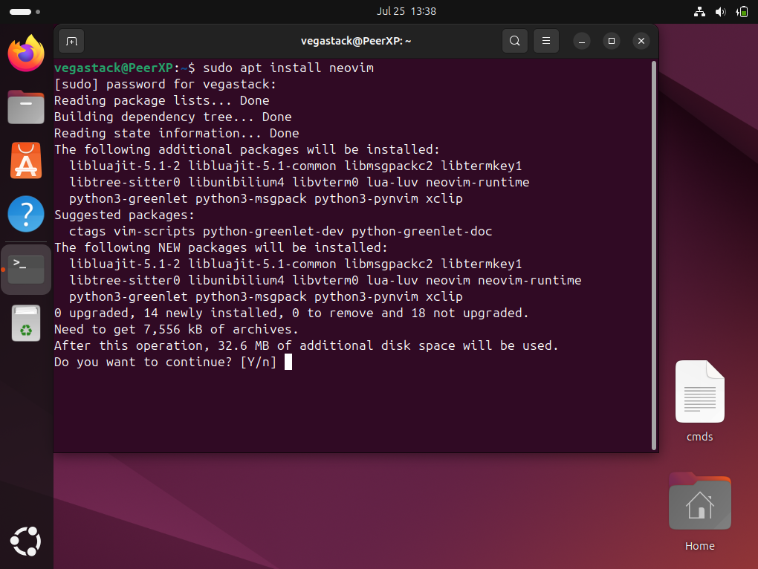Show applications via Ubuntu logo
Viewport: 758px width, 569px height.
pos(26,541)
